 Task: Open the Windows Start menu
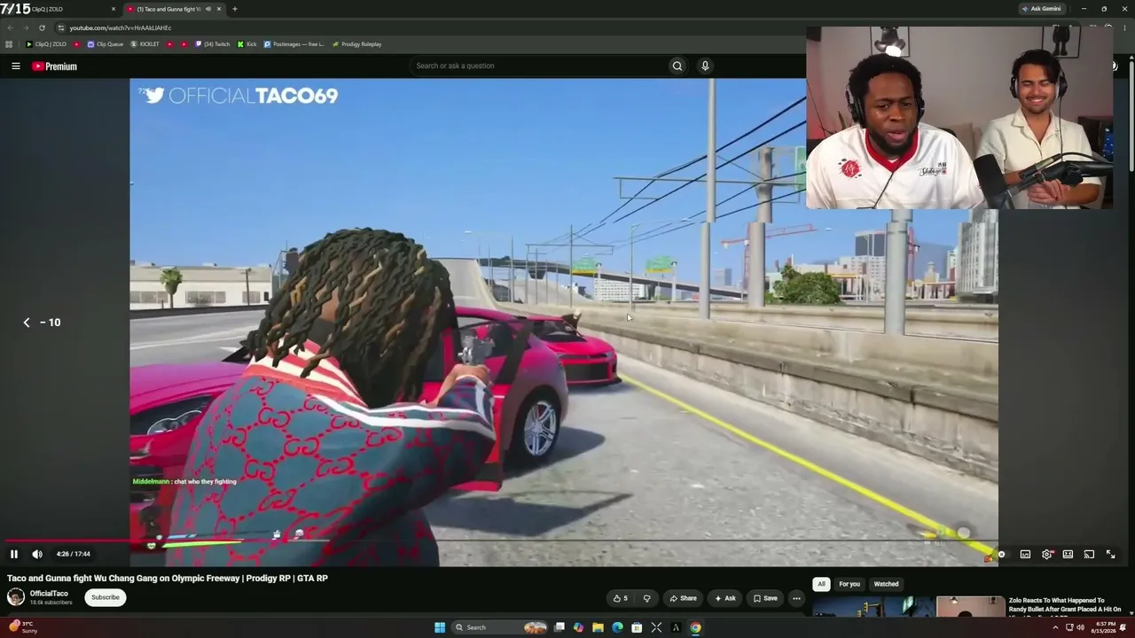coord(440,627)
